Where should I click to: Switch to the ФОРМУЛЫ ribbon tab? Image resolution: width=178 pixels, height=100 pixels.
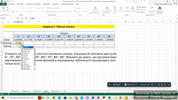46,4
